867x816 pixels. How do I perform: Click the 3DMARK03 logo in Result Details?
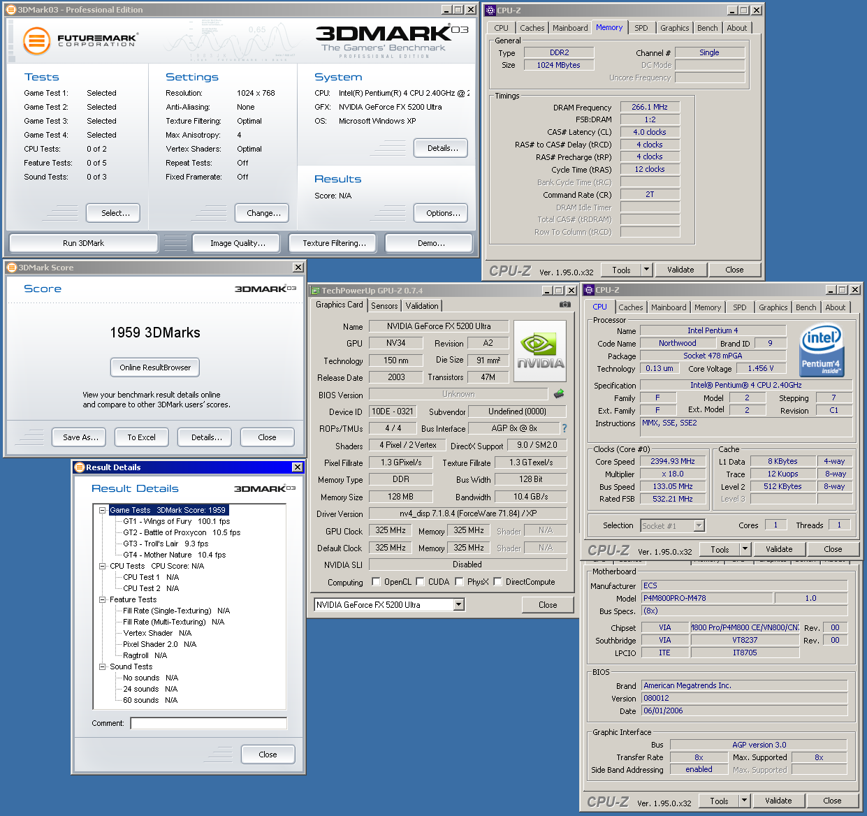click(265, 489)
